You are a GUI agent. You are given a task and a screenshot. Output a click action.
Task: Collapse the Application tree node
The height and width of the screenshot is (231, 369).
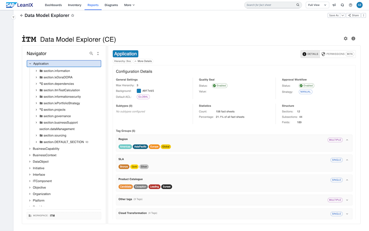click(x=30, y=64)
